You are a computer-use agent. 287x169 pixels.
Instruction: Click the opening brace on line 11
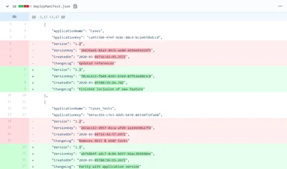45,102
